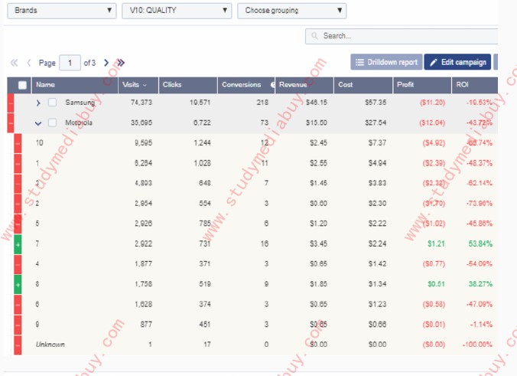Expand the Samsung row
The width and height of the screenshot is (517, 376).
coord(38,103)
